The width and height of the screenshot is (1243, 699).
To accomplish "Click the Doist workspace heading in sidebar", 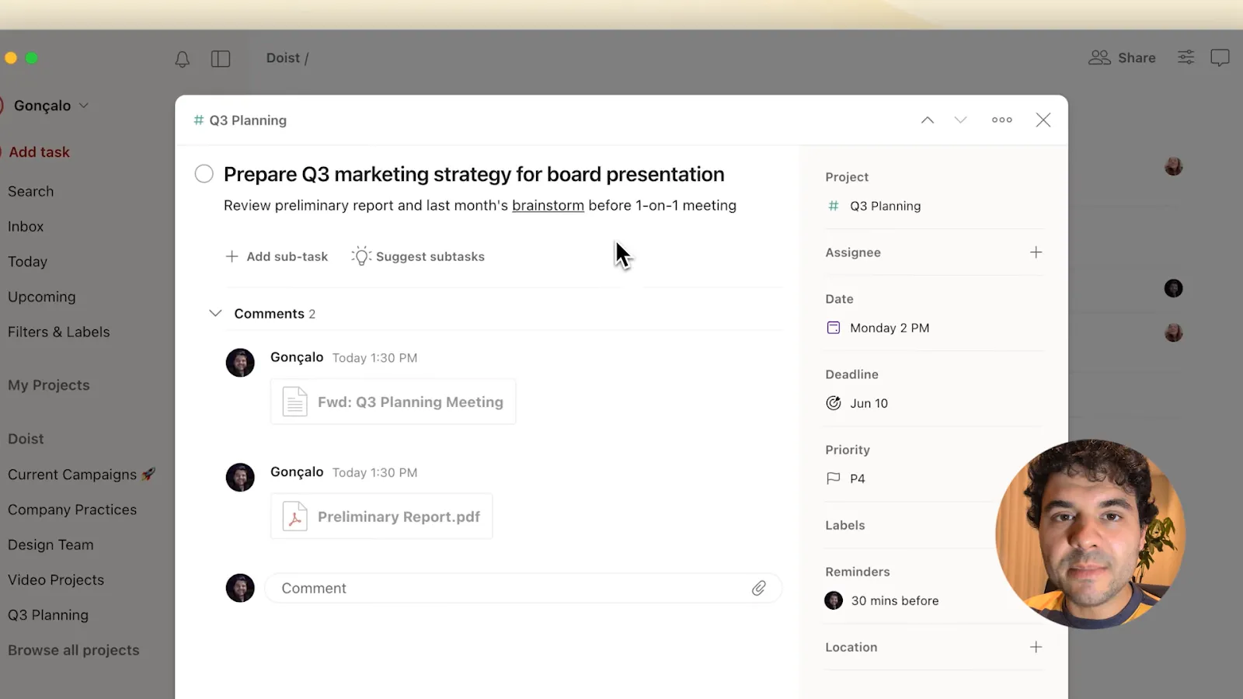I will [x=26, y=439].
